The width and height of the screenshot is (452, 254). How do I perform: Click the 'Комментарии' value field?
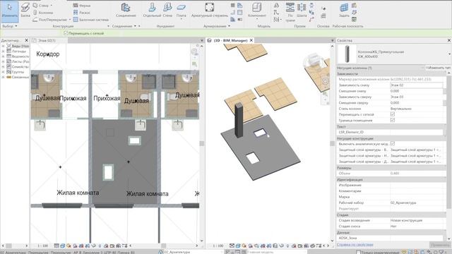click(417, 191)
